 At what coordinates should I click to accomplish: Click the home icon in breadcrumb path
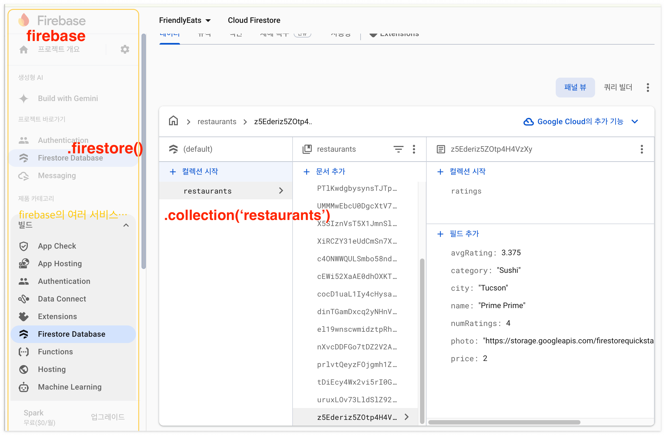pyautogui.click(x=173, y=121)
